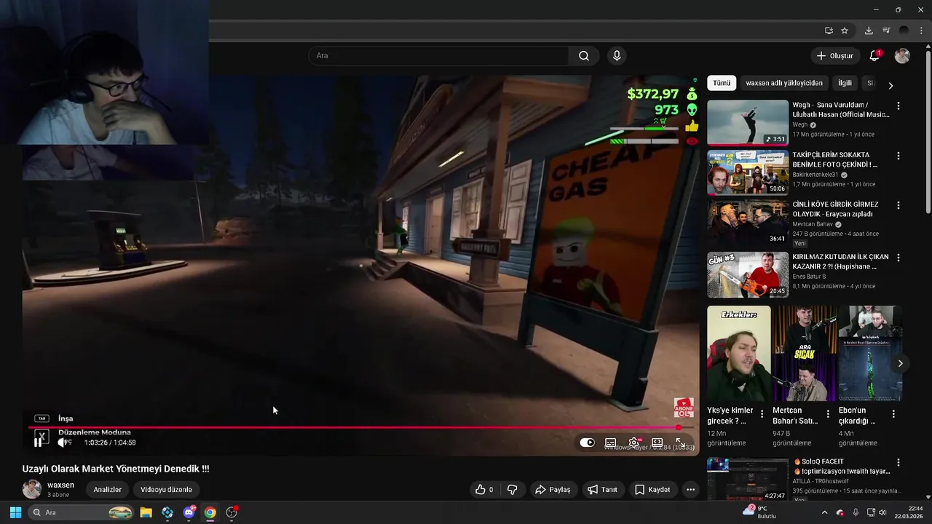Open the Chrome three-dot menu
932x524 pixels.
[921, 31]
